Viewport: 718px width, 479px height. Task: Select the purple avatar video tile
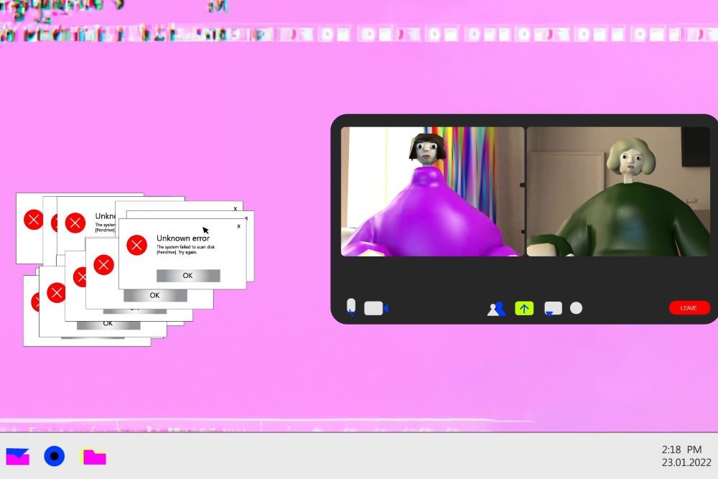pos(432,192)
